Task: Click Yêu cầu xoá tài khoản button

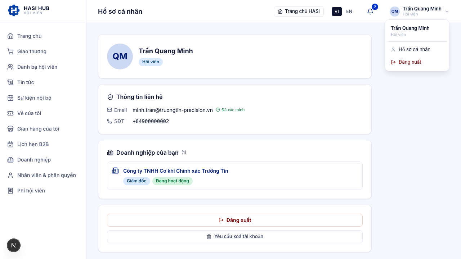Action: click(235, 237)
